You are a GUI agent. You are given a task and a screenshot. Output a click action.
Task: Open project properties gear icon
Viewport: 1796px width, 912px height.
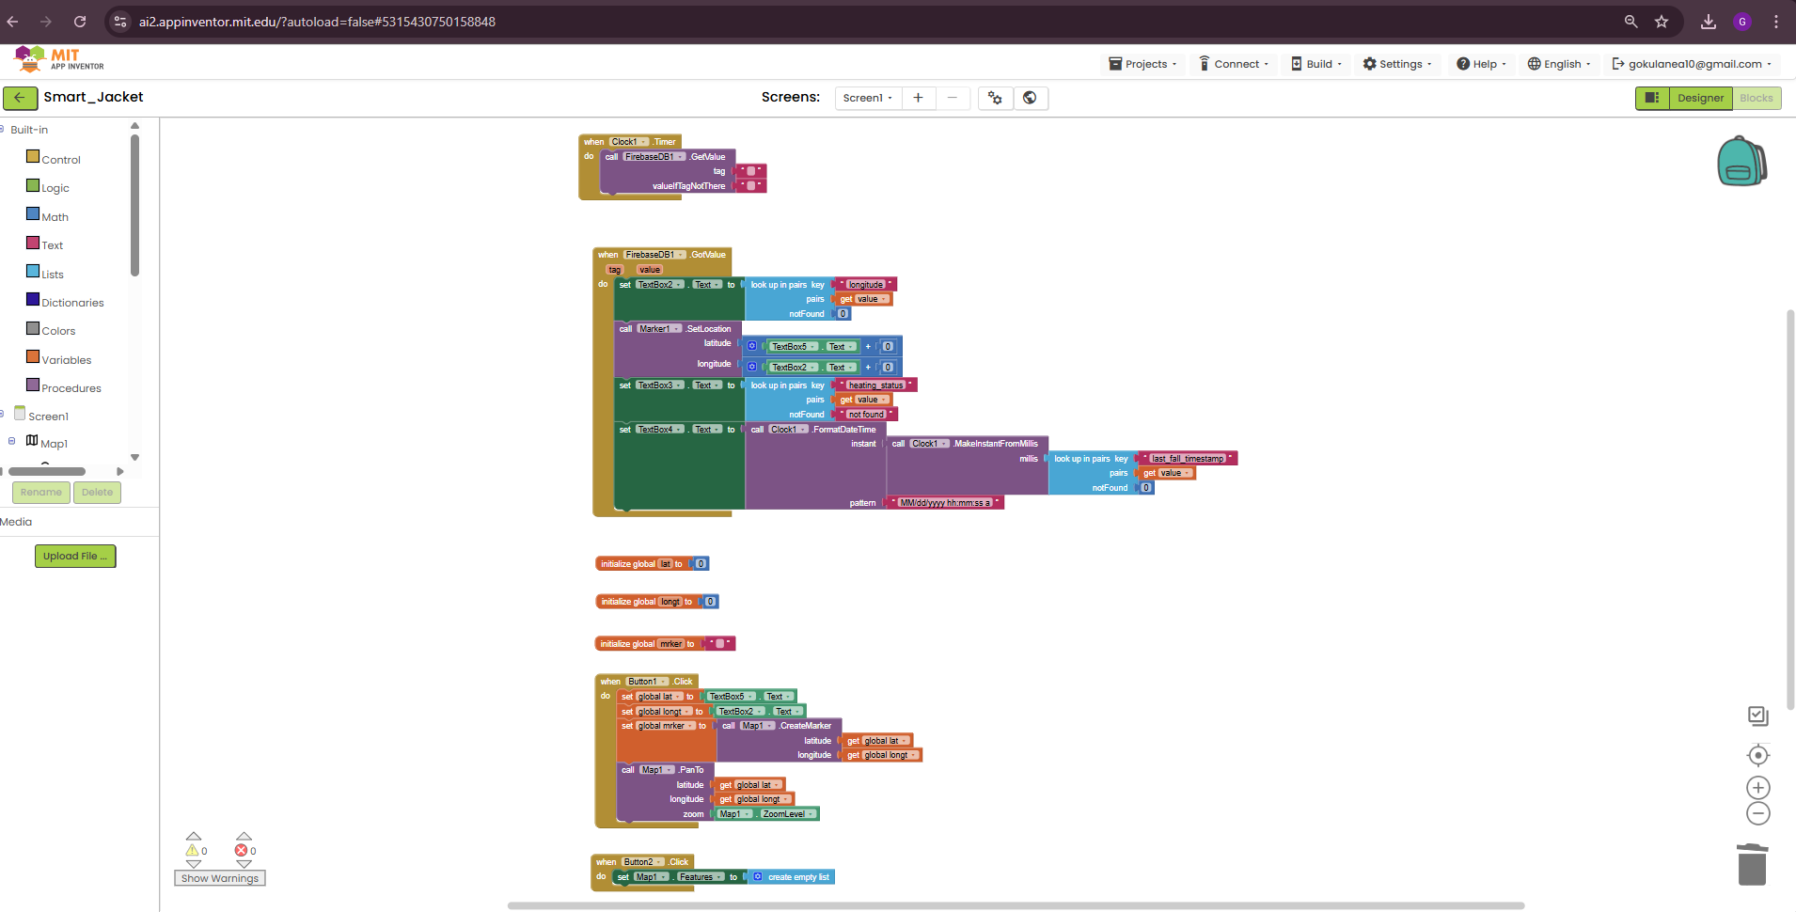coord(995,98)
